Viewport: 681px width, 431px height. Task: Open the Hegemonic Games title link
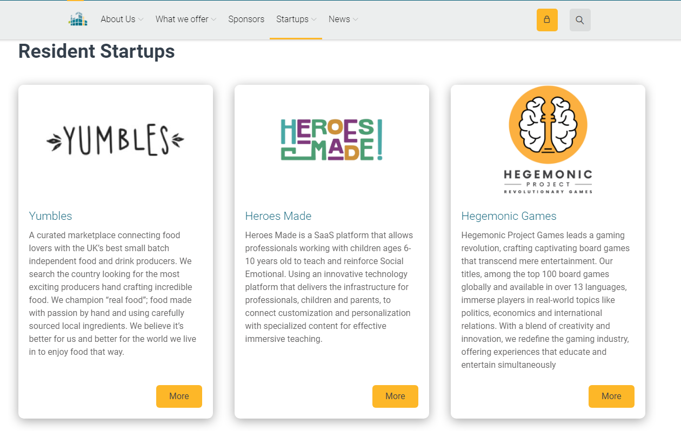point(509,216)
